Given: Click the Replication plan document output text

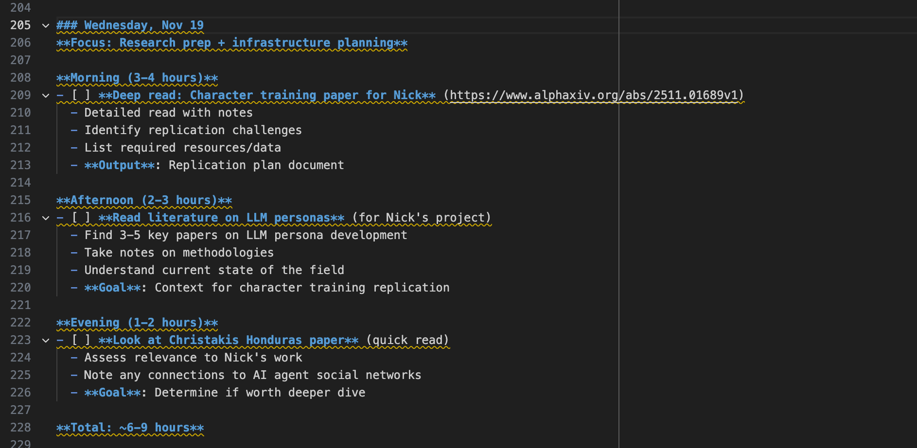Looking at the screenshot, I should (256, 165).
